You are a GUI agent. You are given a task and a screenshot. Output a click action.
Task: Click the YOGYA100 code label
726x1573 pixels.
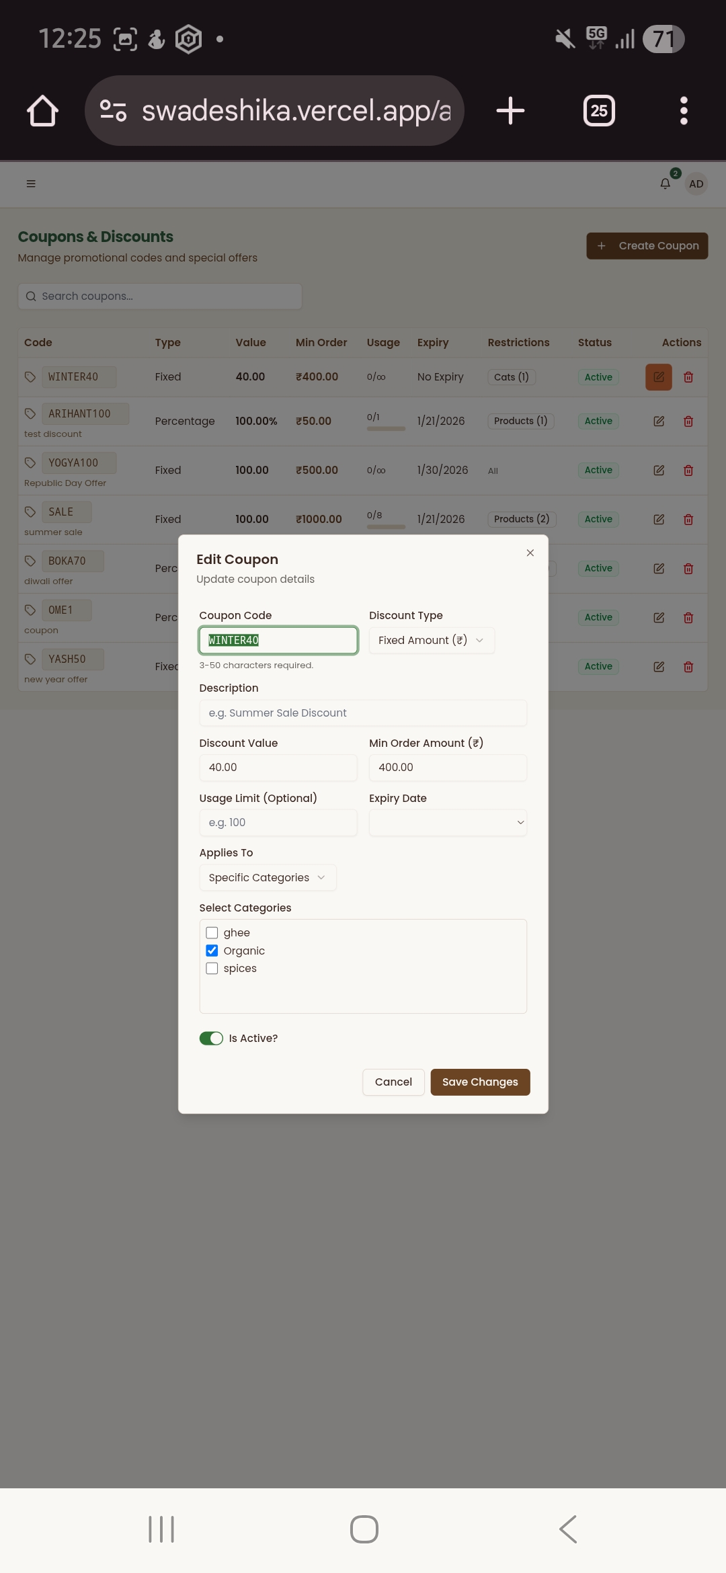point(79,463)
